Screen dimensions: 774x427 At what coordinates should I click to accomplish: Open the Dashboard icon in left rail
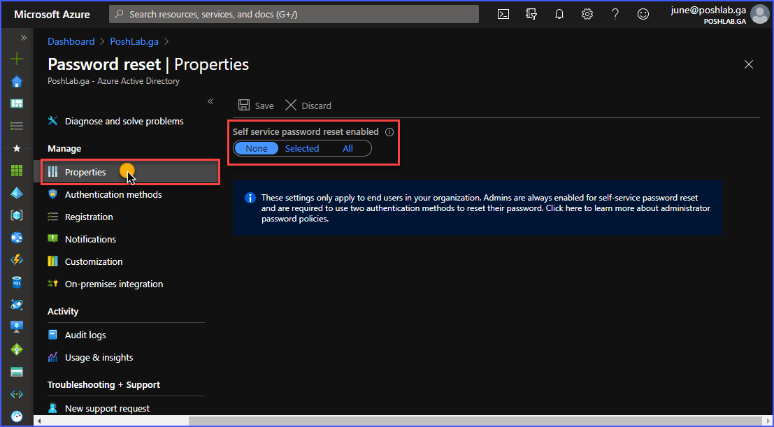click(17, 103)
